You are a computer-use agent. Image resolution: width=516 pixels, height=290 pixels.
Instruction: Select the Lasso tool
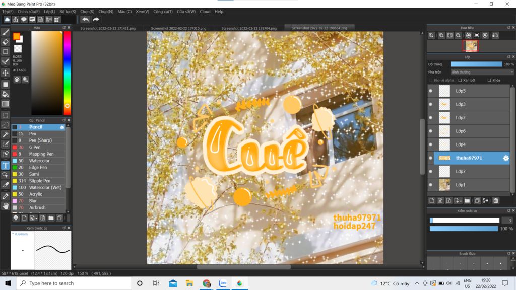pyautogui.click(x=6, y=125)
